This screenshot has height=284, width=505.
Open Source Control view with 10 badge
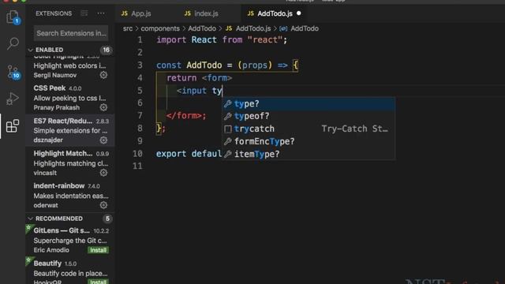pos(13,72)
